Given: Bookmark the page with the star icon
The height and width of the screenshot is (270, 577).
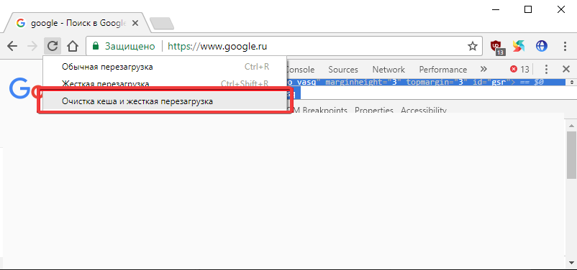Looking at the screenshot, I should tap(473, 46).
